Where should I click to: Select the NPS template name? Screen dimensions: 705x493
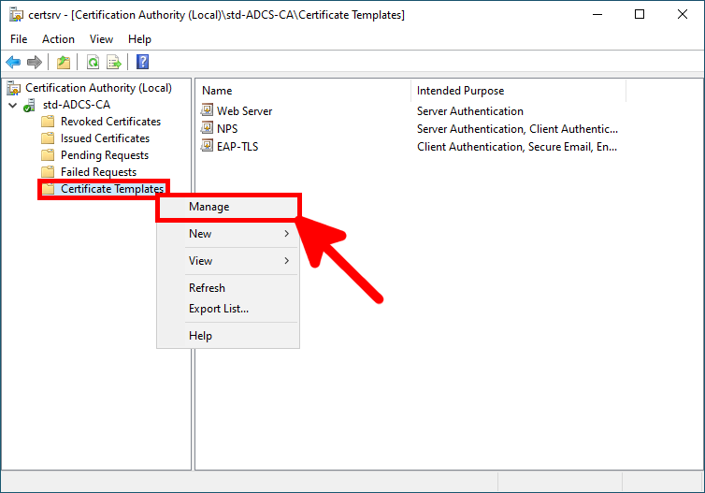pyautogui.click(x=227, y=129)
